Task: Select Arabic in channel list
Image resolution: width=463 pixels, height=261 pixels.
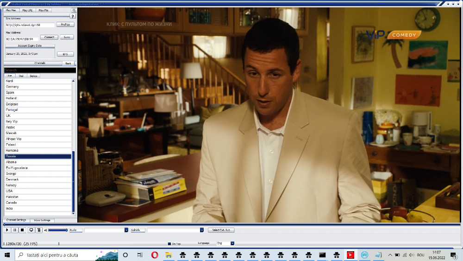Action: coord(38,127)
